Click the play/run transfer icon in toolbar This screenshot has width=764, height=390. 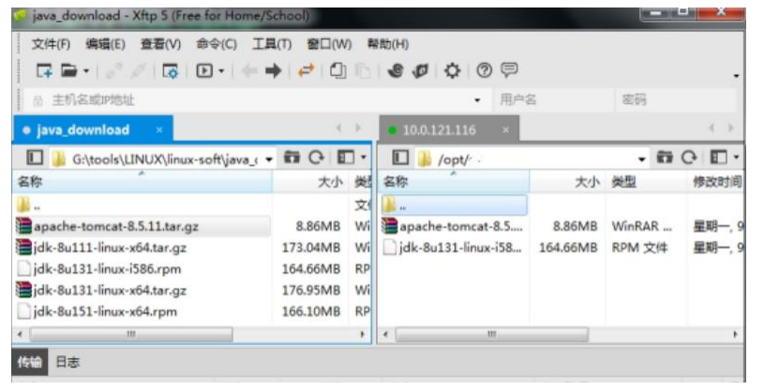204,71
